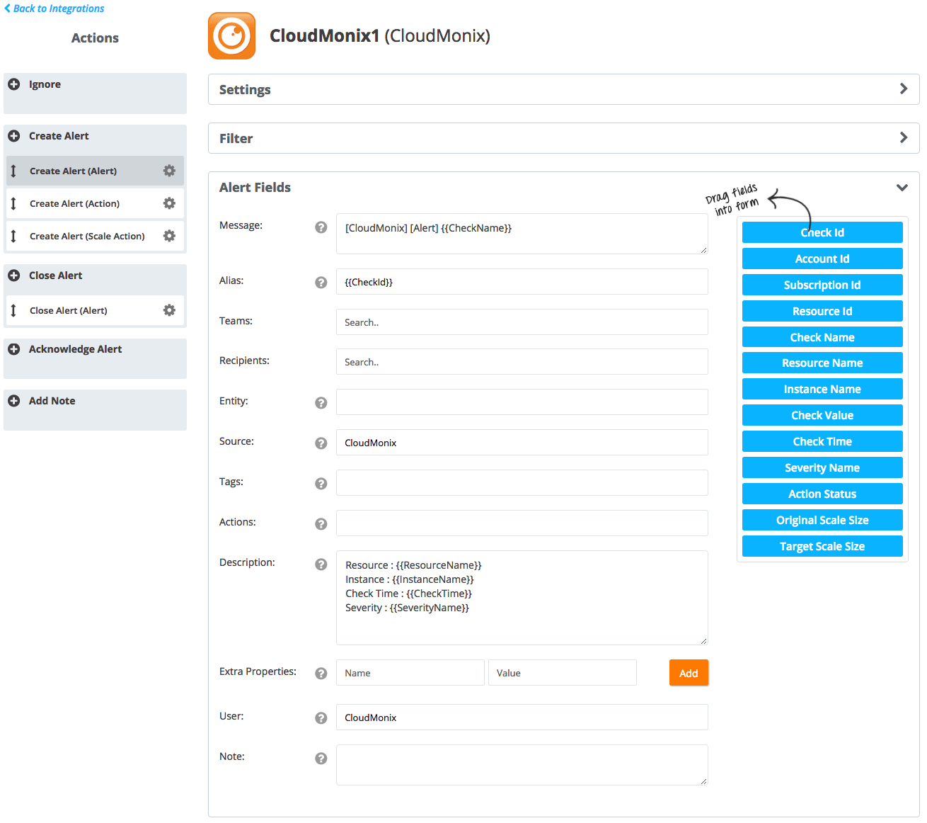927x823 pixels.
Task: Click the Check Id field button
Action: pyautogui.click(x=822, y=232)
